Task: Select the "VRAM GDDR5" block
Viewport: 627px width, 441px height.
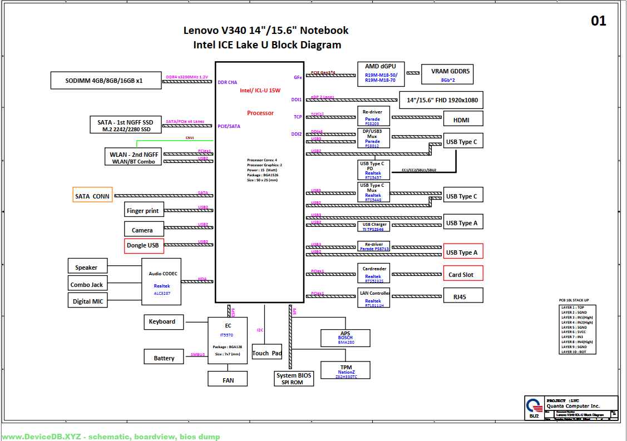Action: coord(447,74)
